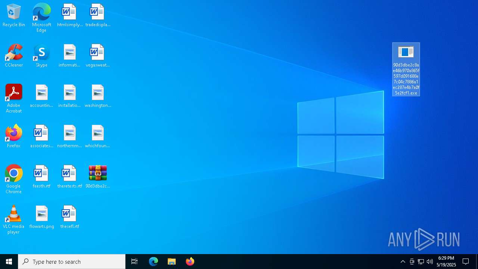Image resolution: width=478 pixels, height=269 pixels.
Task: Select the tradedispla Word document
Action: 97,16
